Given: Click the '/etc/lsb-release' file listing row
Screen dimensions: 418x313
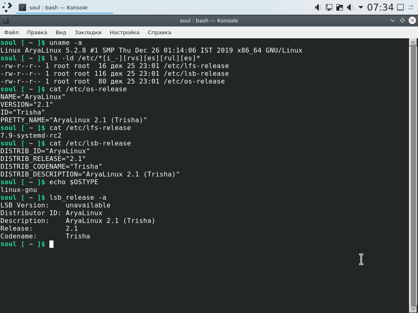Looking at the screenshot, I should point(114,73).
